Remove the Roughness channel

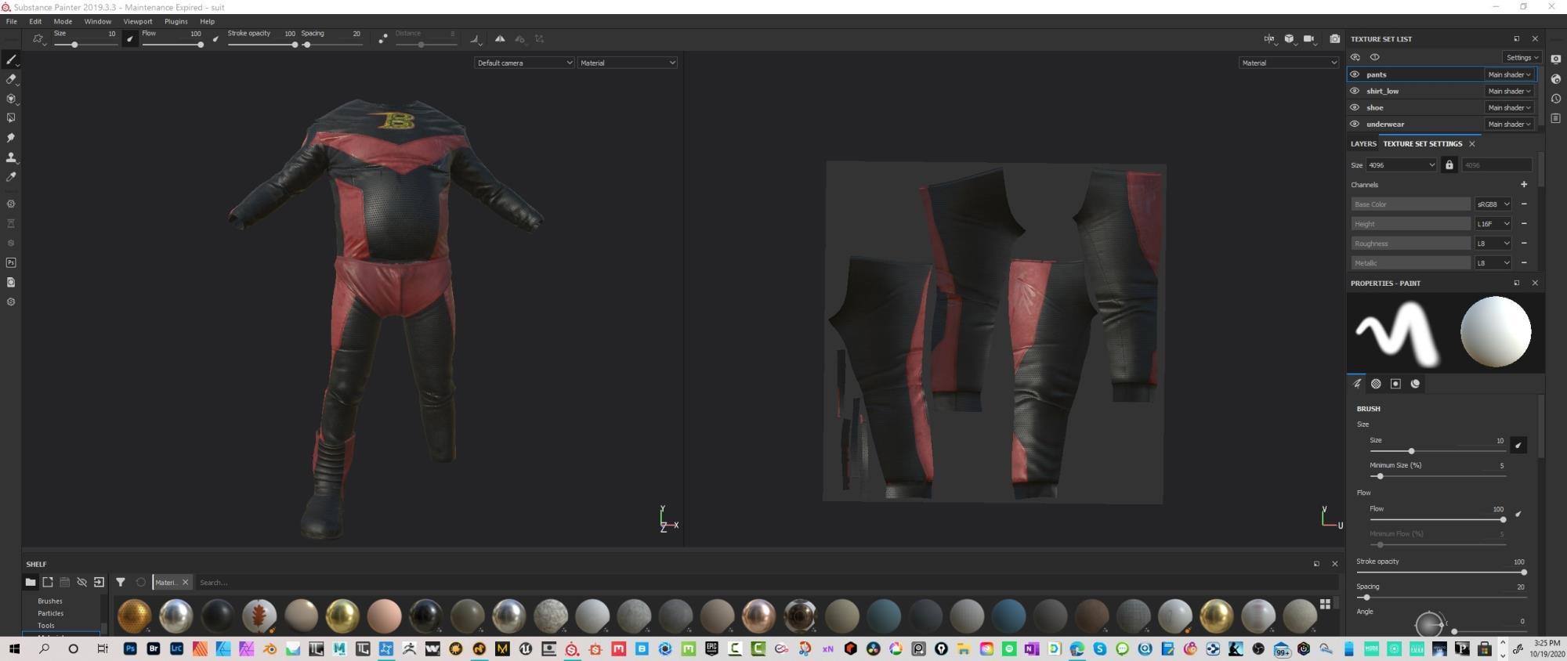[x=1524, y=243]
